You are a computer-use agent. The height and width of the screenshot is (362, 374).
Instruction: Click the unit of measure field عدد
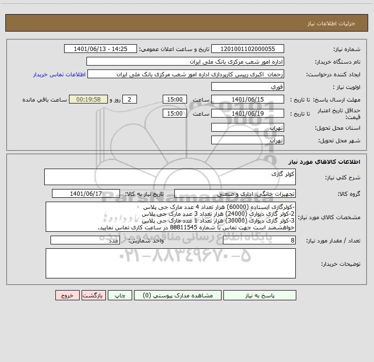coord(85,241)
